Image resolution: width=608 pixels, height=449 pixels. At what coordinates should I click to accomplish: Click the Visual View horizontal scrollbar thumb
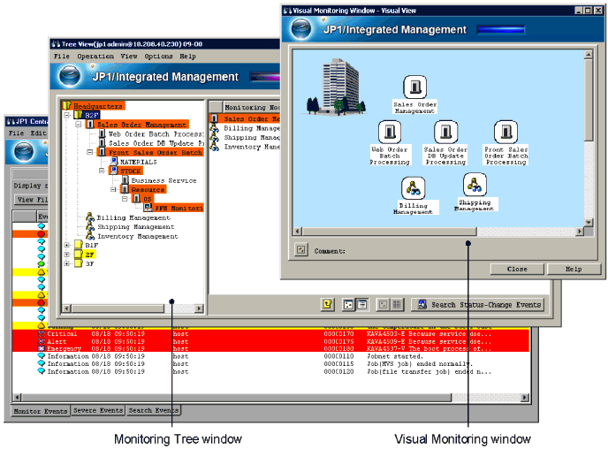pyautogui.click(x=390, y=232)
